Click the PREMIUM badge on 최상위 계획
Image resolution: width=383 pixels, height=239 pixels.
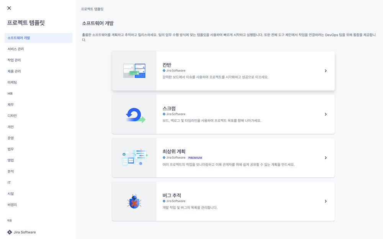pyautogui.click(x=195, y=158)
